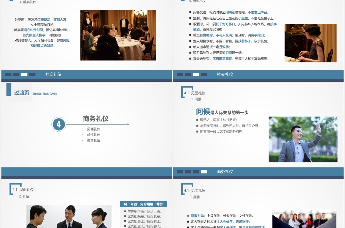Open the banquet dinner table photo
The height and width of the screenshot is (228, 345).
118,35
